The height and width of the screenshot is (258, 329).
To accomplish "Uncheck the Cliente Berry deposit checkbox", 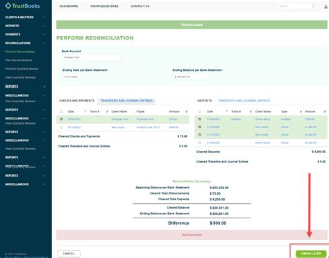I will [x=200, y=119].
